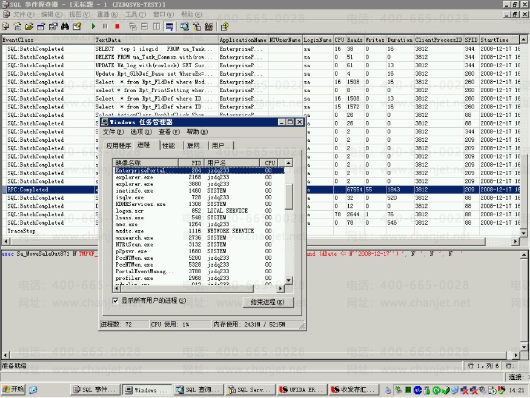Click the binoculars Find icon
Image resolution: width=530 pixels, height=398 pixels.
[65, 27]
